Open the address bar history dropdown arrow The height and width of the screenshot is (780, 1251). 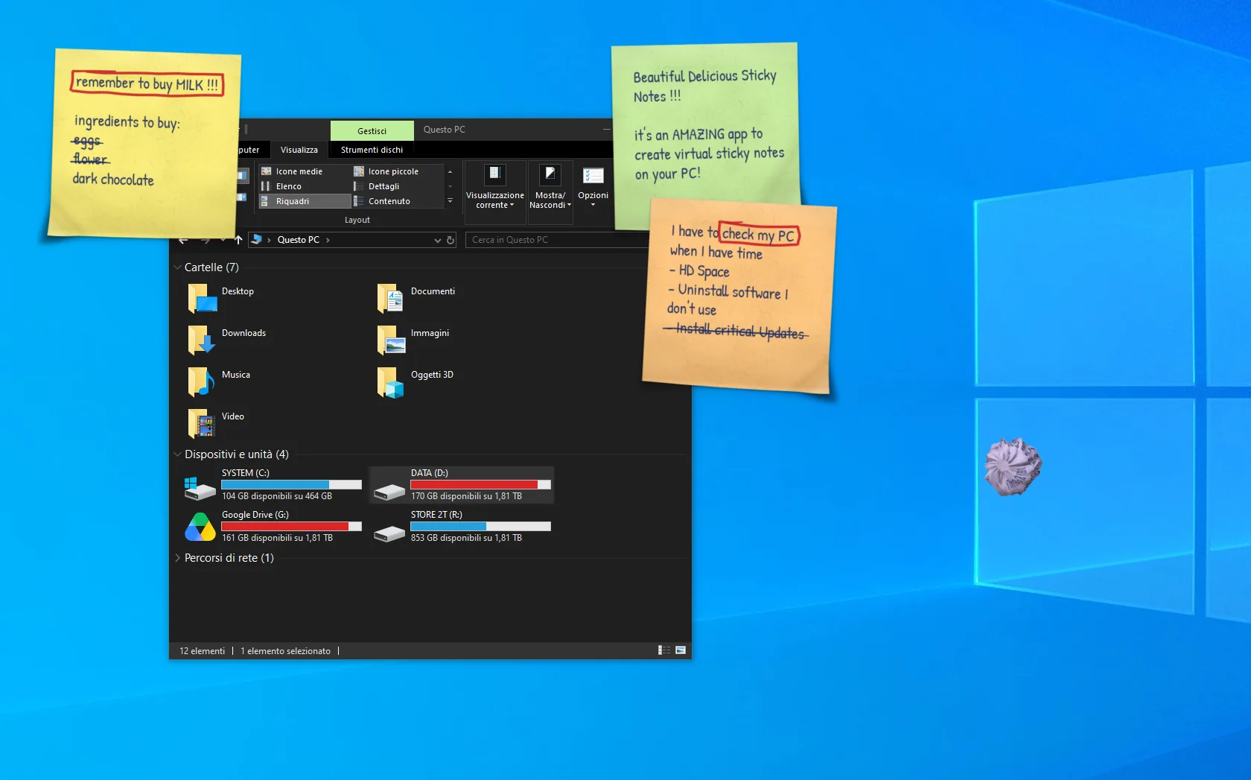438,240
